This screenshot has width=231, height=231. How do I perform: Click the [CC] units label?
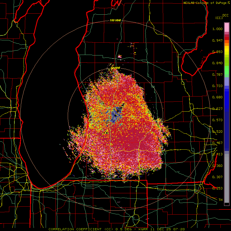pyautogui.click(x=219, y=18)
